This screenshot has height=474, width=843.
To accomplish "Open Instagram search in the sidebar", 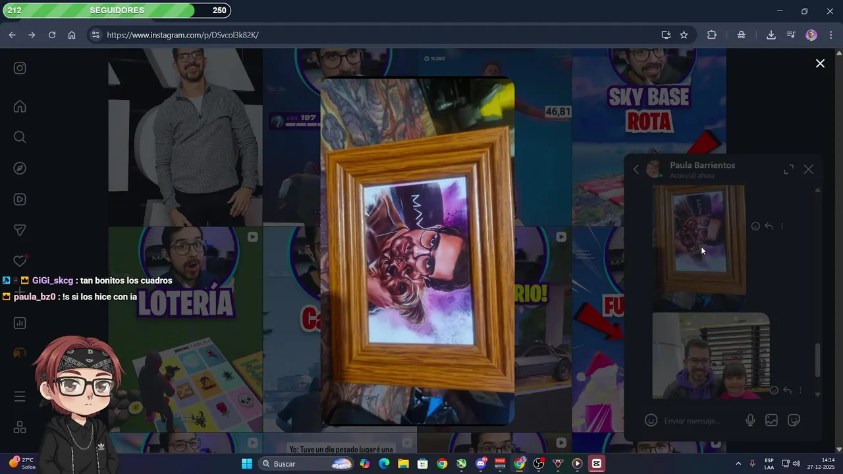I will (x=20, y=137).
